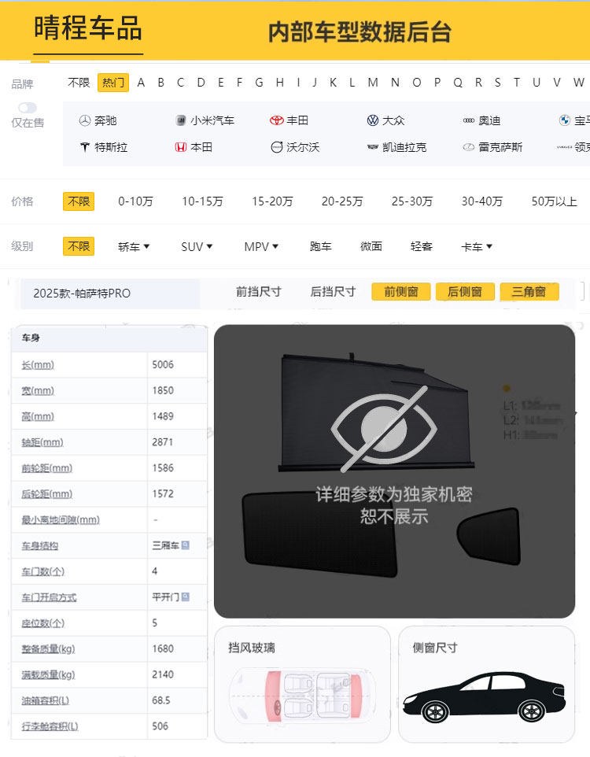Select level 不限 filter
The image size is (590, 757).
coord(79,246)
